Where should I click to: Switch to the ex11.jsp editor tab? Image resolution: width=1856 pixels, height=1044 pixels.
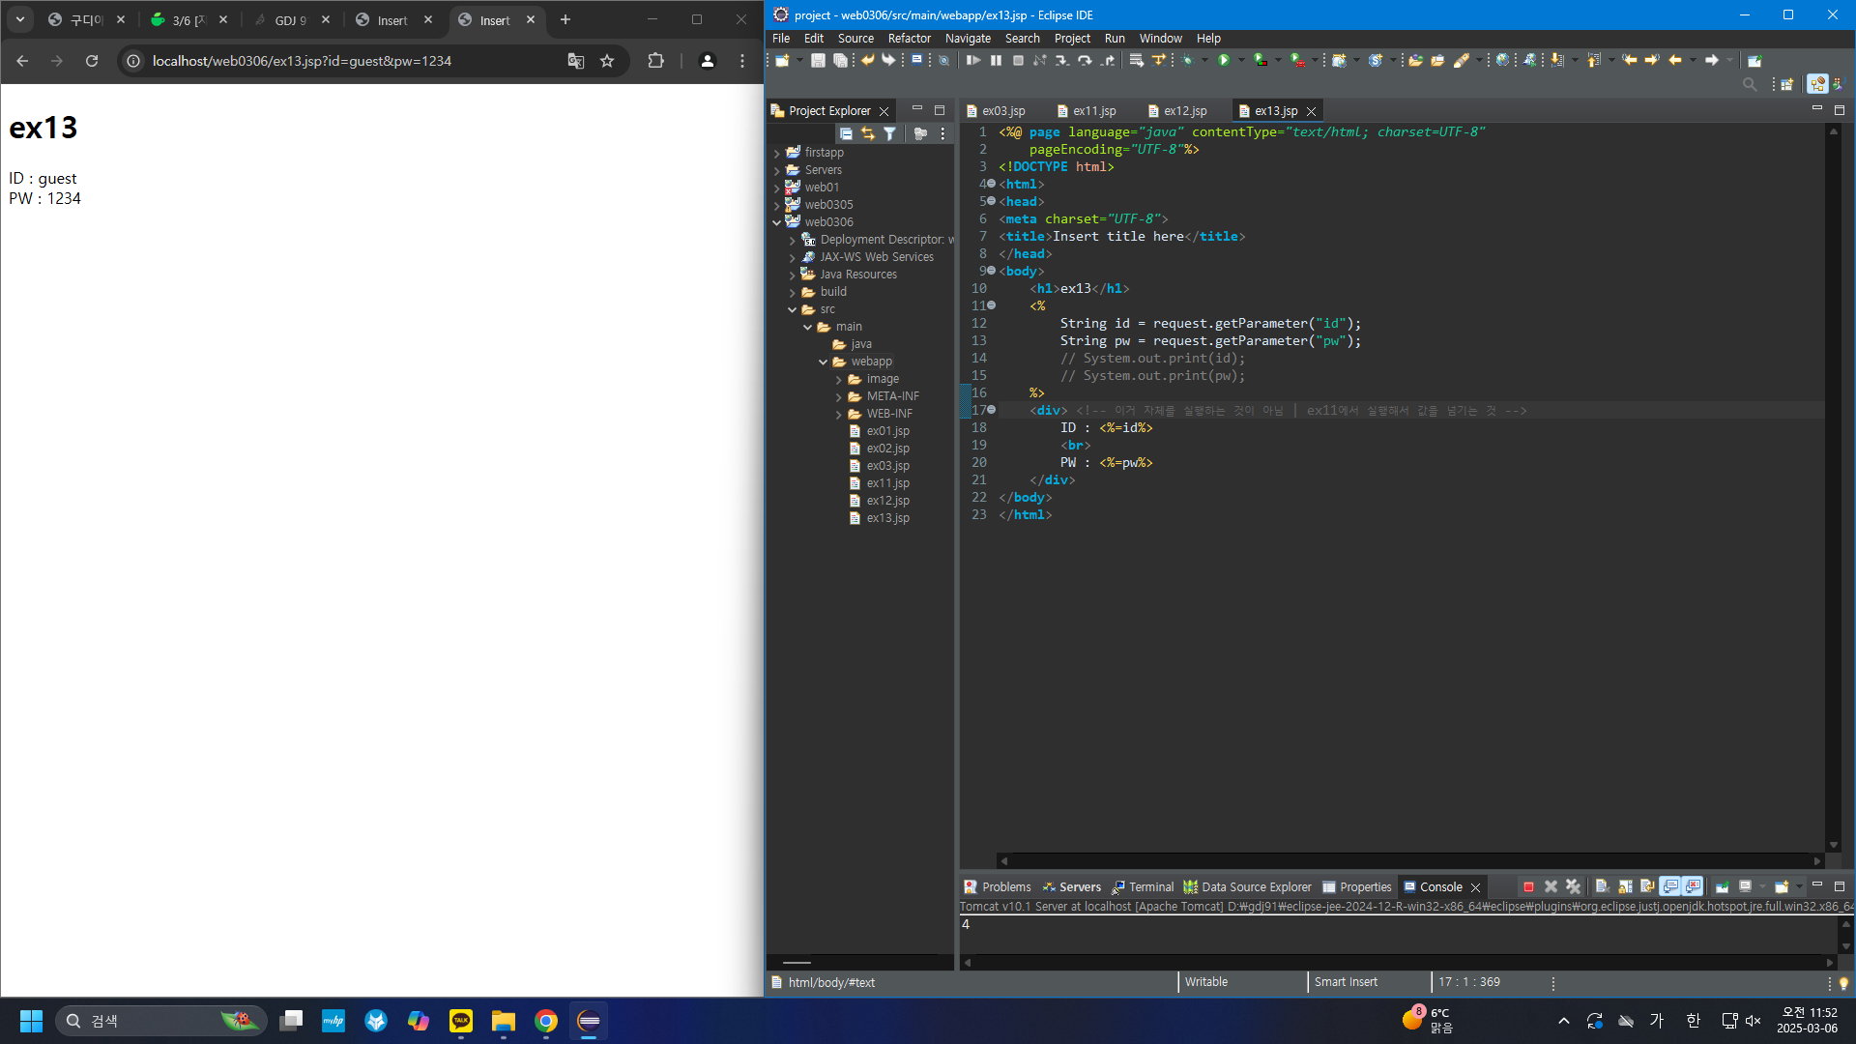1093,111
